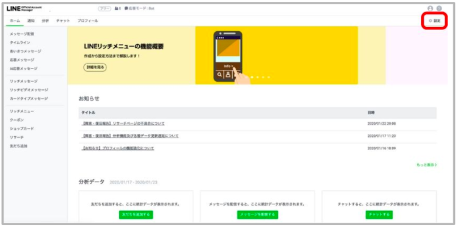Open ショップカード in the sidebar
Screen dimensions: 458x227
[21, 128]
